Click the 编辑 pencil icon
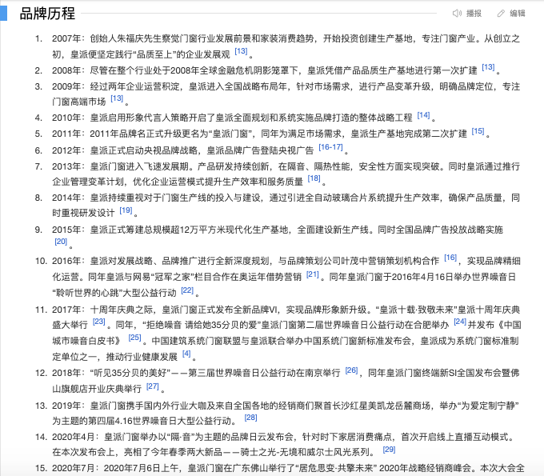This screenshot has width=544, height=476. click(501, 13)
